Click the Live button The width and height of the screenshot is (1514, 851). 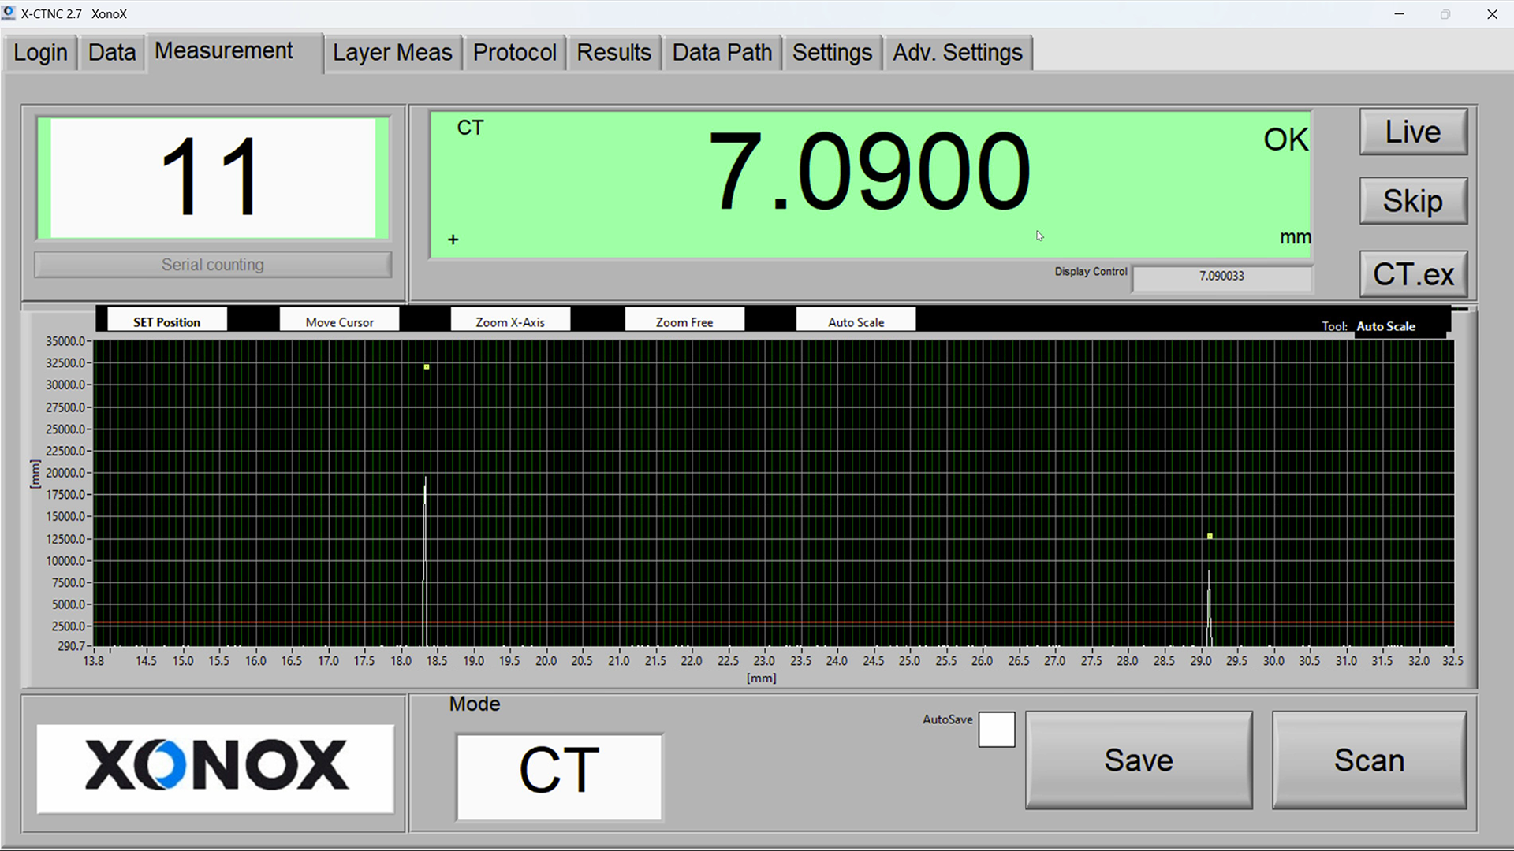(1412, 132)
